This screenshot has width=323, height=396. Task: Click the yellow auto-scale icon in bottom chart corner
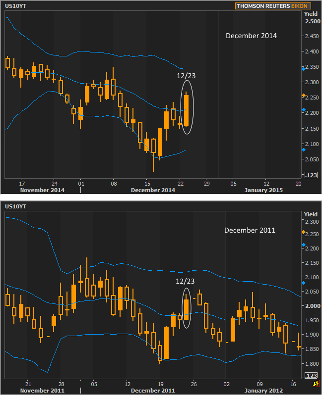tap(316, 384)
